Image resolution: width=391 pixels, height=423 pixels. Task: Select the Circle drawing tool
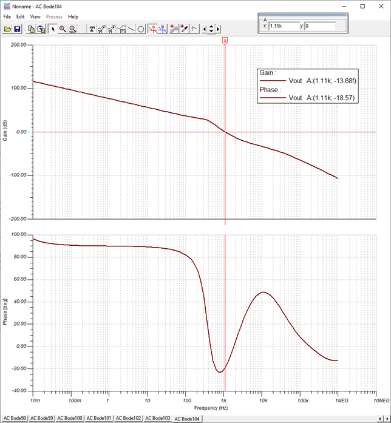141,29
